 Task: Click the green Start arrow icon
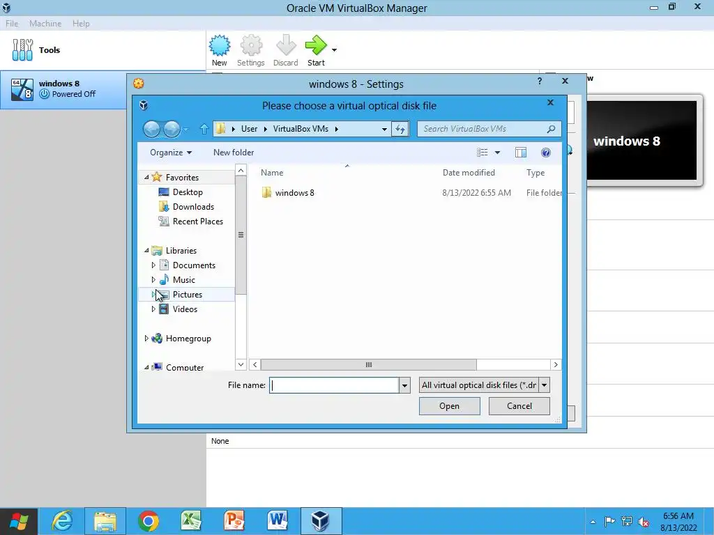coord(316,46)
